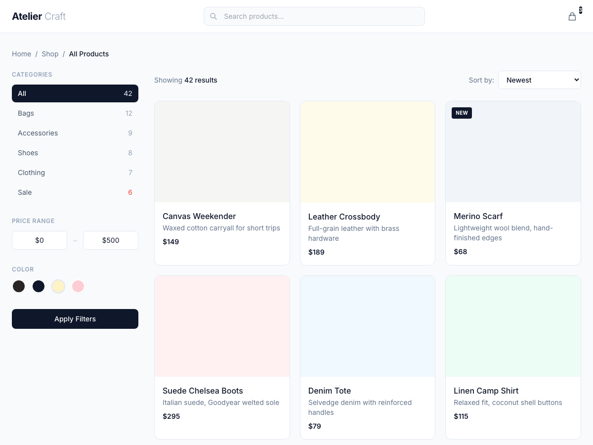Select the Accessories category
Viewport: 593px width, 445px height.
[x=75, y=133]
